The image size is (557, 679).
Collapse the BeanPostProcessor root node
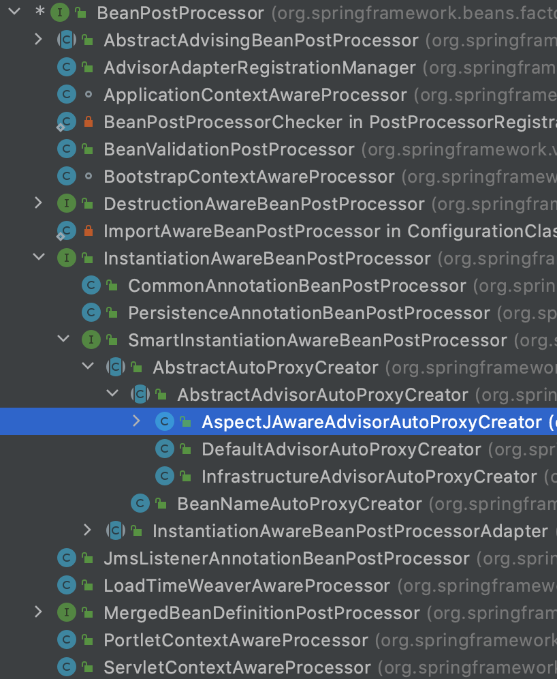pyautogui.click(x=15, y=12)
